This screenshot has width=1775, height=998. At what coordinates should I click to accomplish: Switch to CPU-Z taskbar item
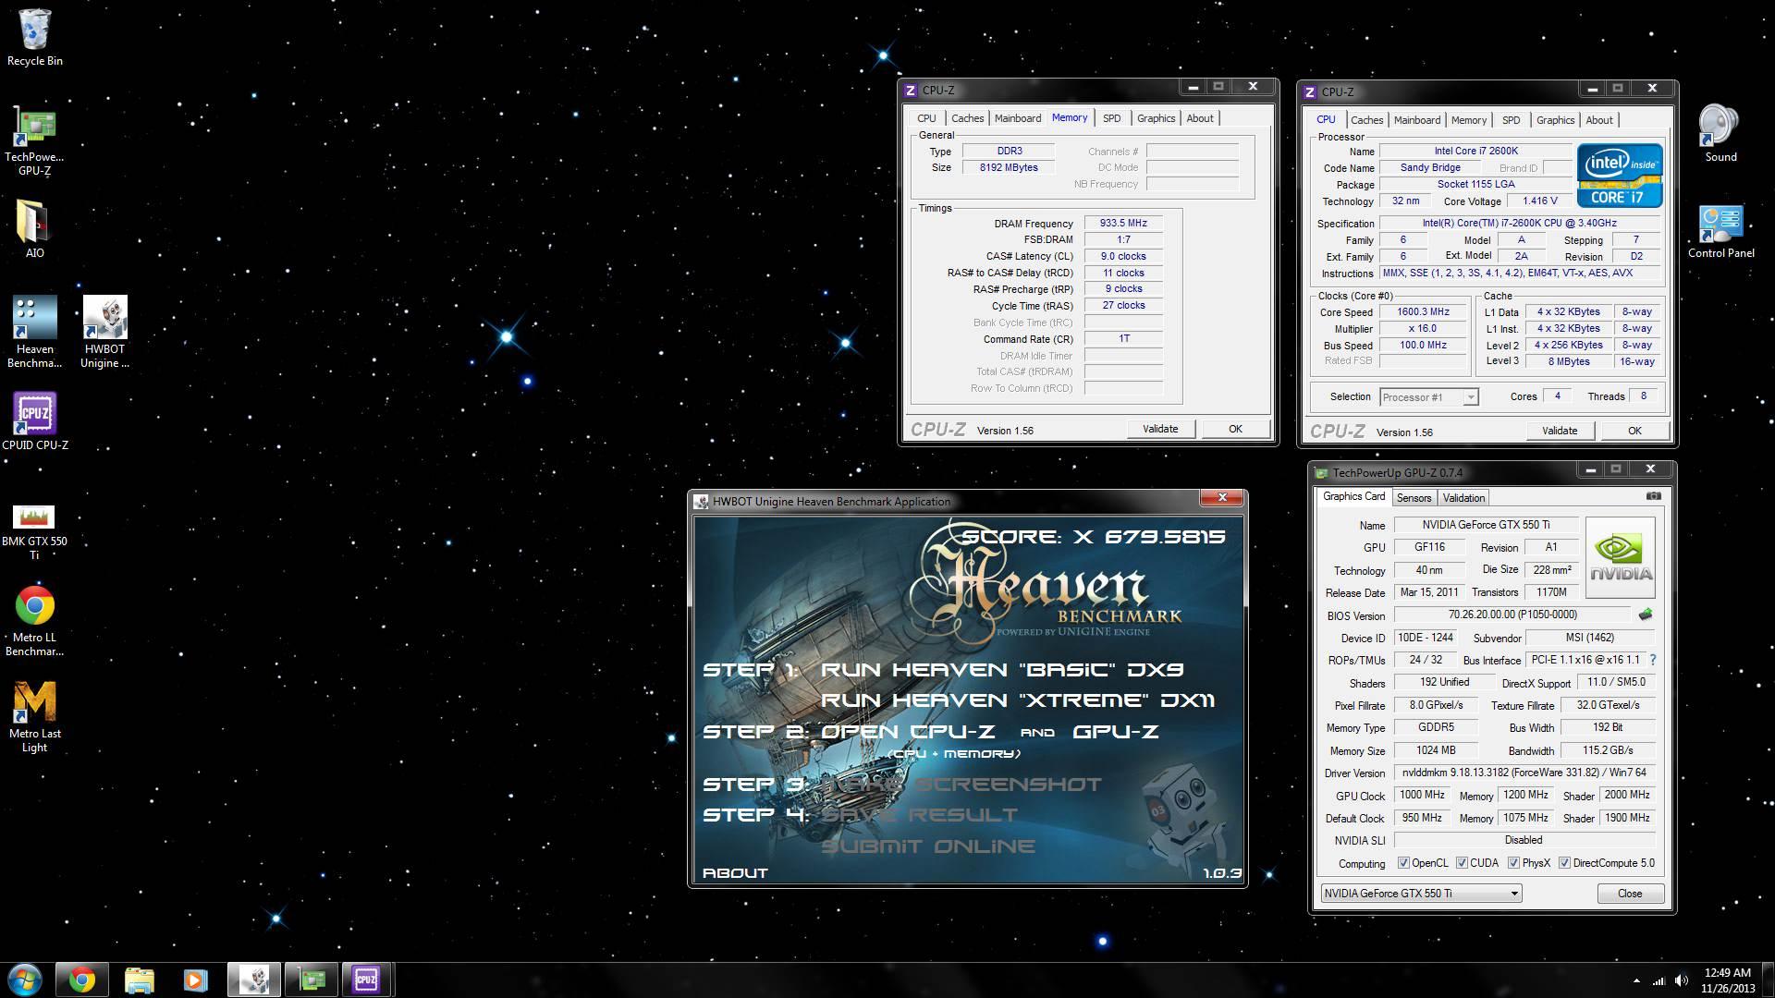367,980
